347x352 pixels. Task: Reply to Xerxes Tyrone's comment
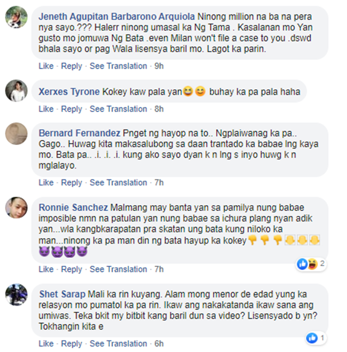pyautogui.click(x=72, y=109)
